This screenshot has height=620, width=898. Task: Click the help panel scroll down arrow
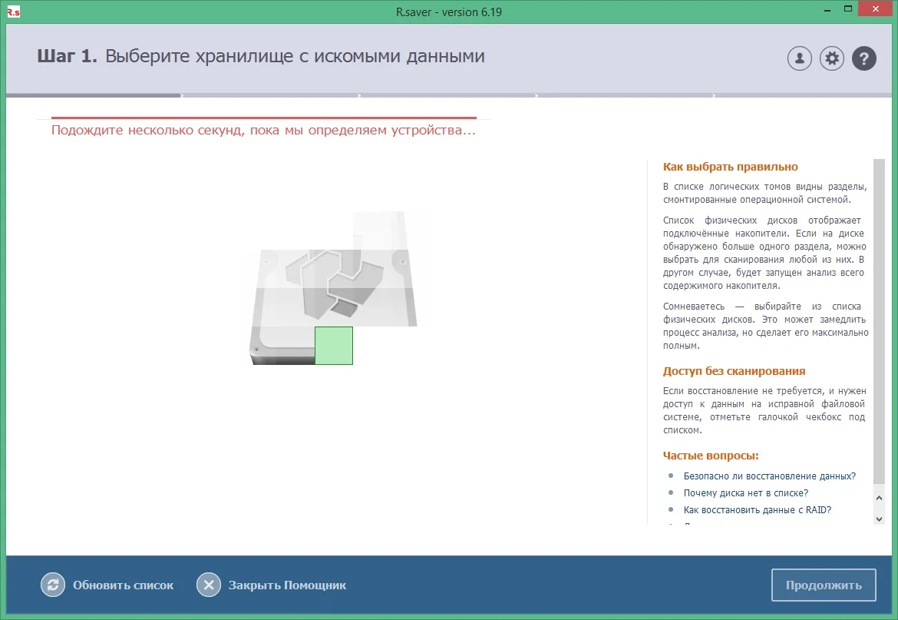(879, 519)
